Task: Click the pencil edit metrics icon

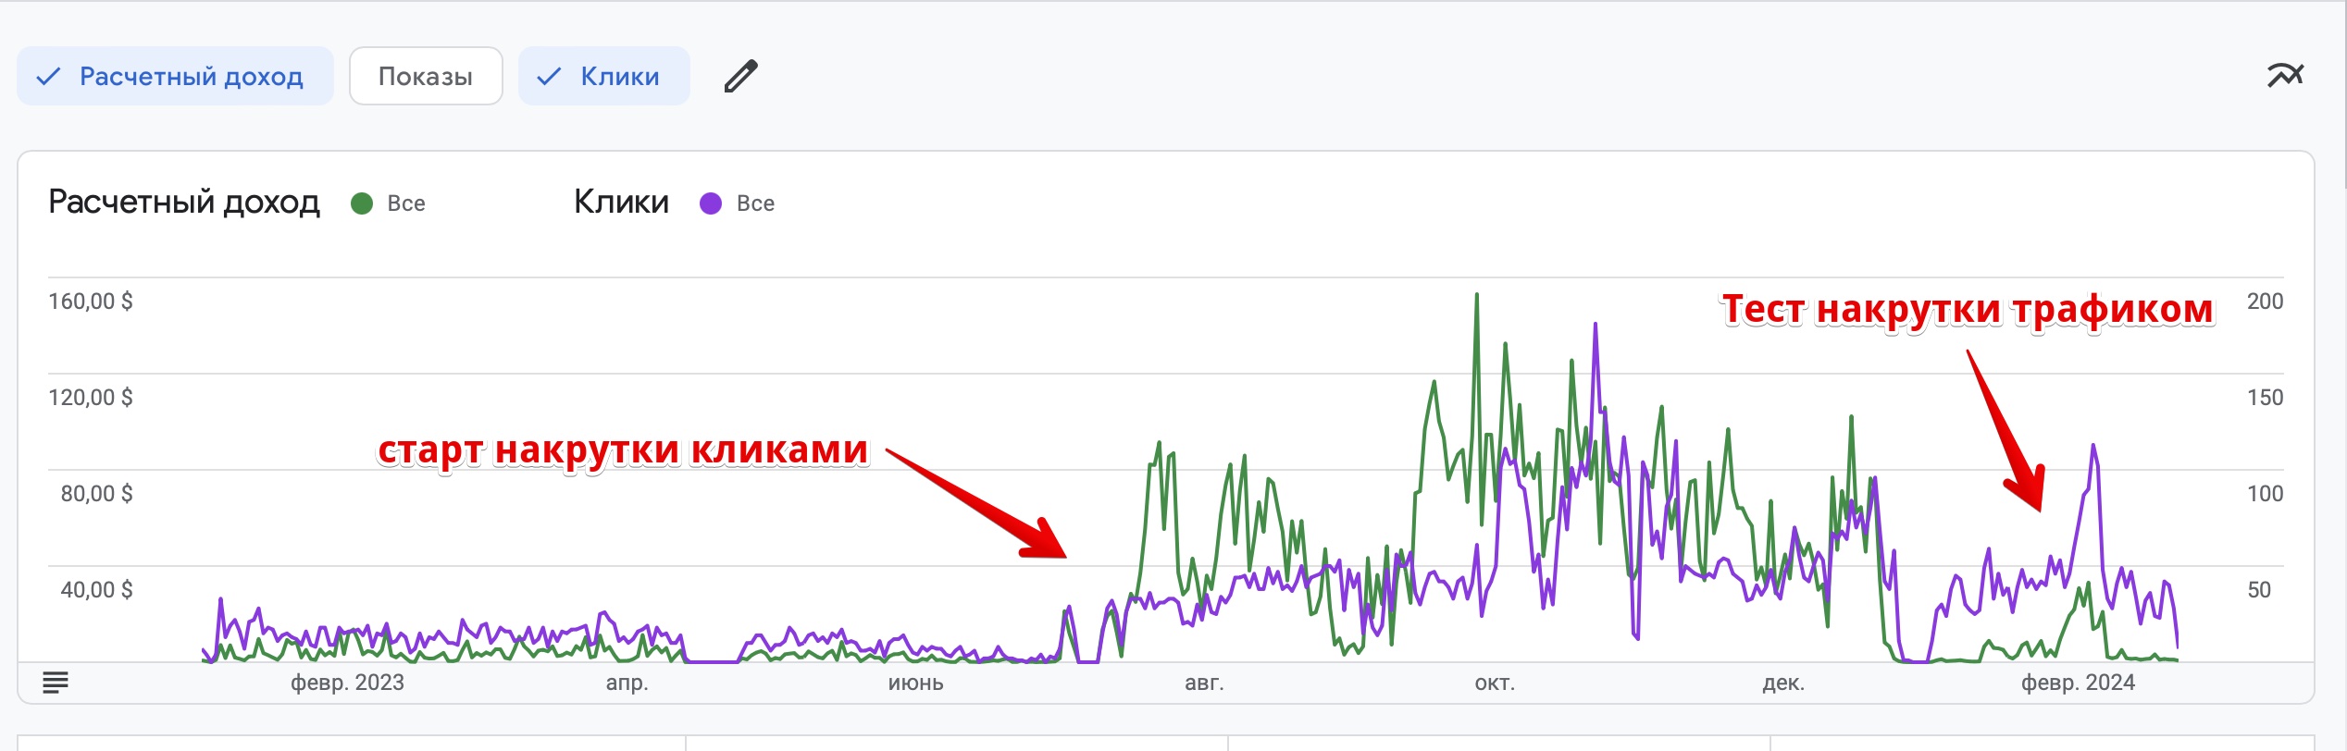Action: tap(740, 76)
